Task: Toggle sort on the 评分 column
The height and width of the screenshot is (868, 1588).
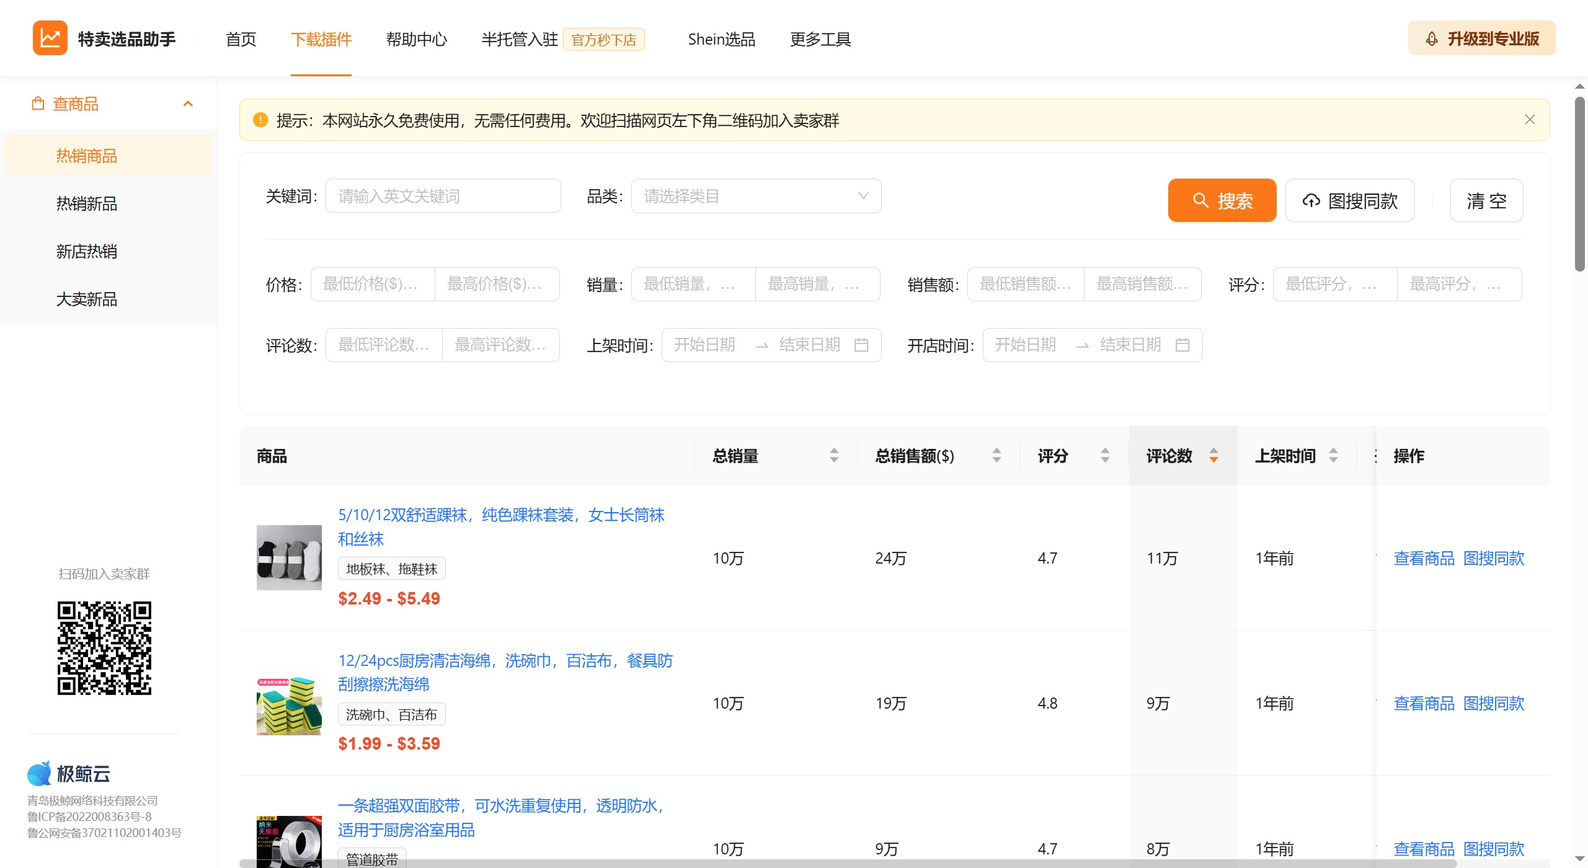Action: pyautogui.click(x=1104, y=456)
